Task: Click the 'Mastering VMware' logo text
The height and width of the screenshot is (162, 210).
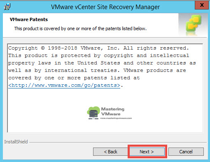Action: pyautogui.click(x=113, y=112)
